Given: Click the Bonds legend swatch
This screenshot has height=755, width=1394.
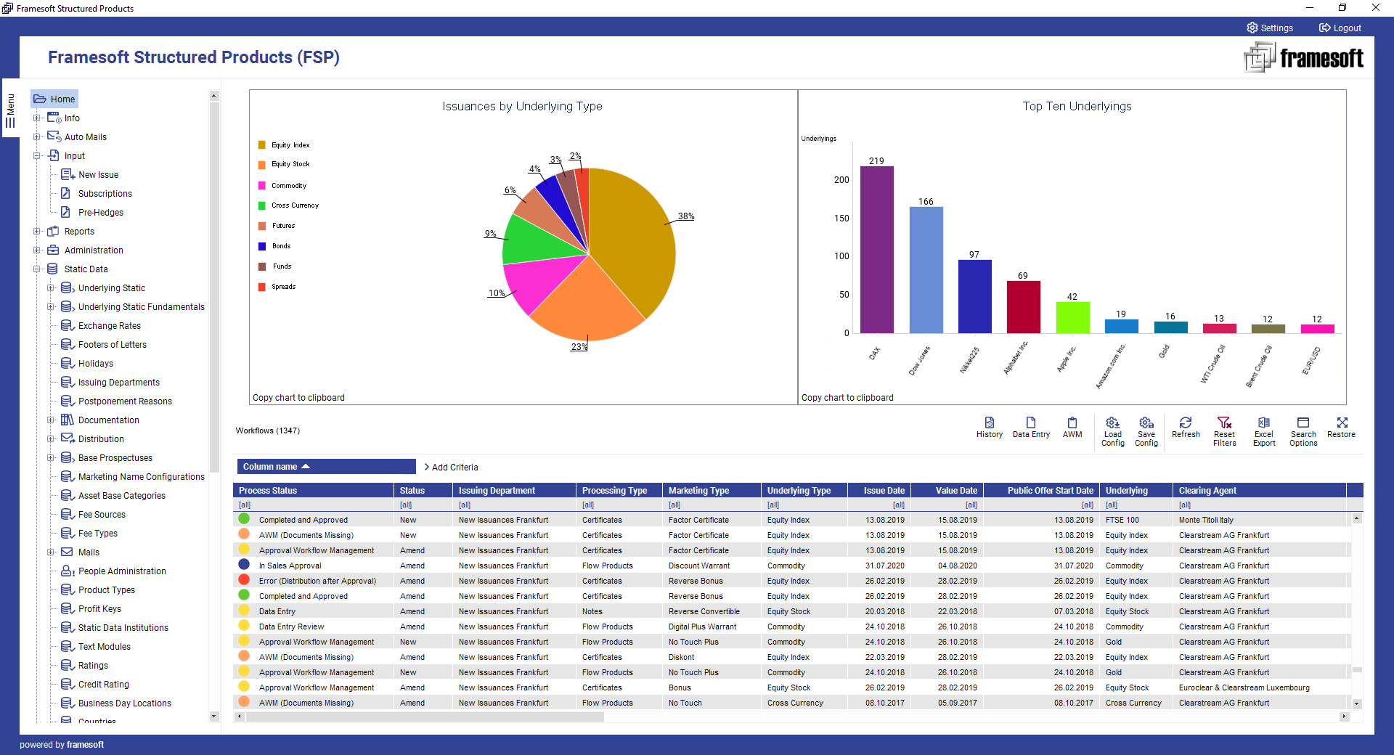Looking at the screenshot, I should (x=262, y=246).
